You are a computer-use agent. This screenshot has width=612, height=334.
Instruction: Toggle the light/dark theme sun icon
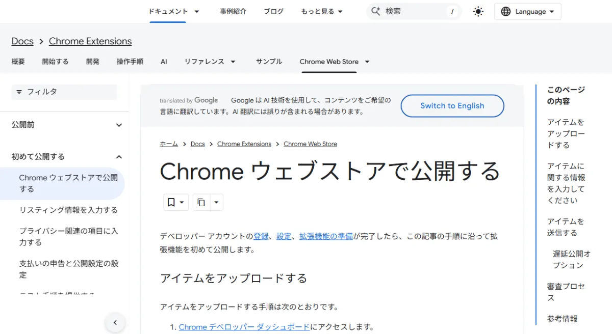pos(478,12)
